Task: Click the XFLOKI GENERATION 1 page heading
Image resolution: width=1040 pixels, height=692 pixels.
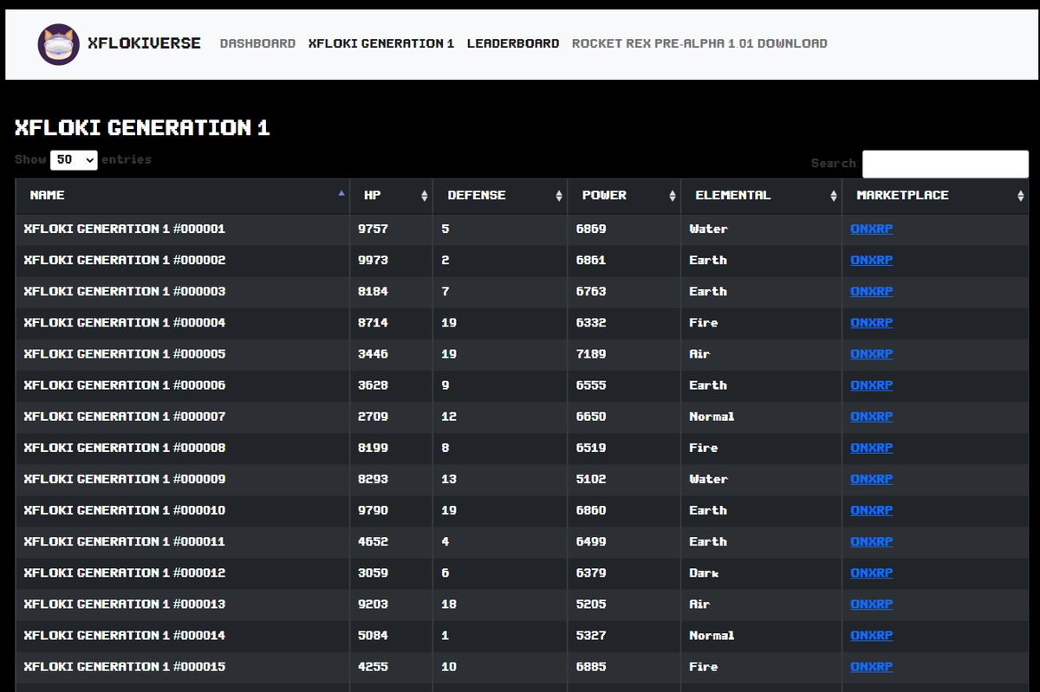Action: (x=142, y=128)
